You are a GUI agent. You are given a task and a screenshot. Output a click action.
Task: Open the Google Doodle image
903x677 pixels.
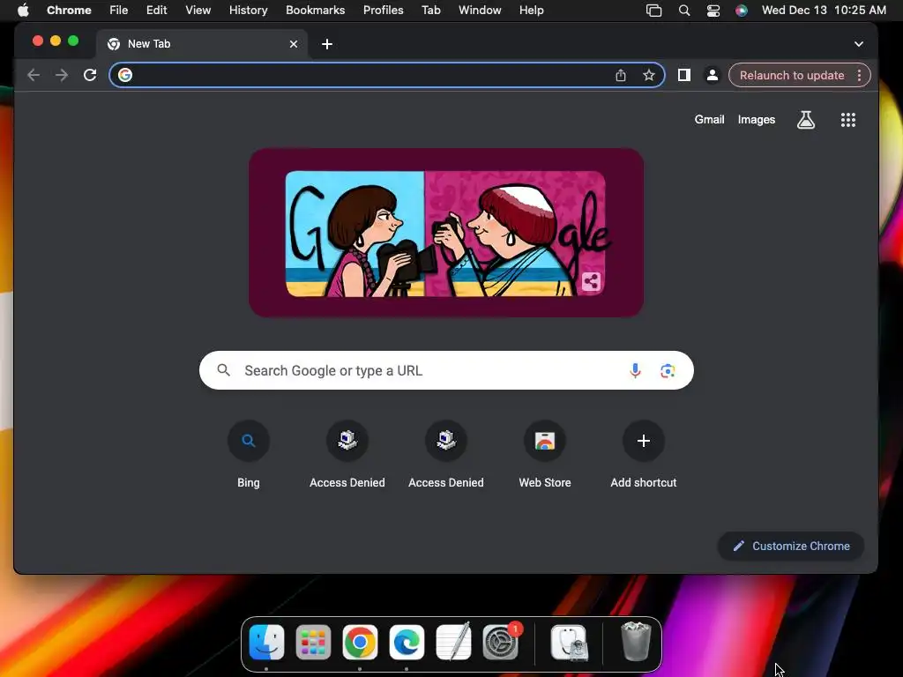[x=445, y=233]
